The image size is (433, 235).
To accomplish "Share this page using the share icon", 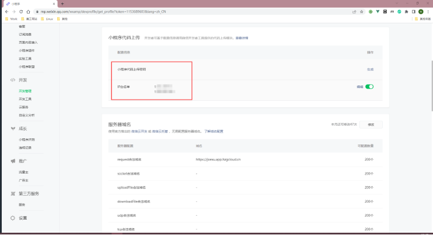I will pos(354,11).
